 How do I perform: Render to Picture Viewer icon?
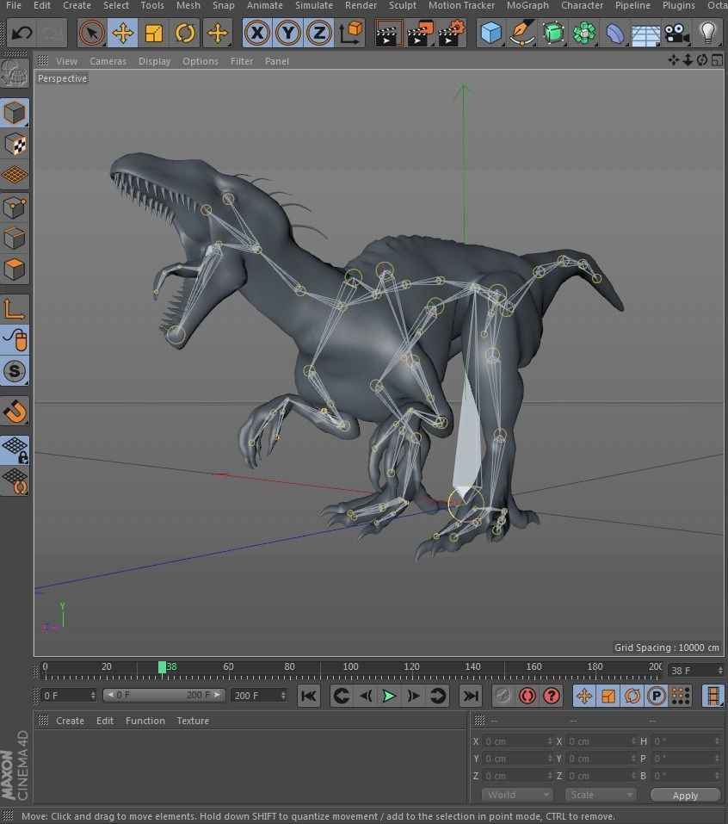click(x=420, y=33)
